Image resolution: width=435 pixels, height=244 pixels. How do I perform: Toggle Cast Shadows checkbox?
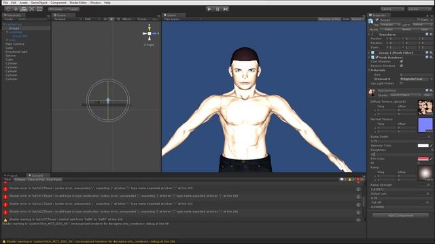(401, 62)
